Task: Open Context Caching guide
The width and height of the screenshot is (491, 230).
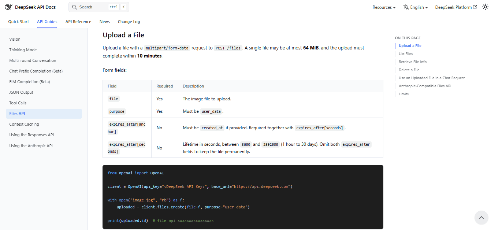Action: tap(44, 124)
